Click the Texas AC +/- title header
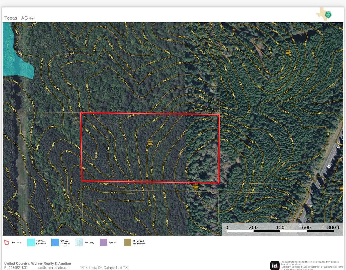The image size is (346, 270). [19, 18]
